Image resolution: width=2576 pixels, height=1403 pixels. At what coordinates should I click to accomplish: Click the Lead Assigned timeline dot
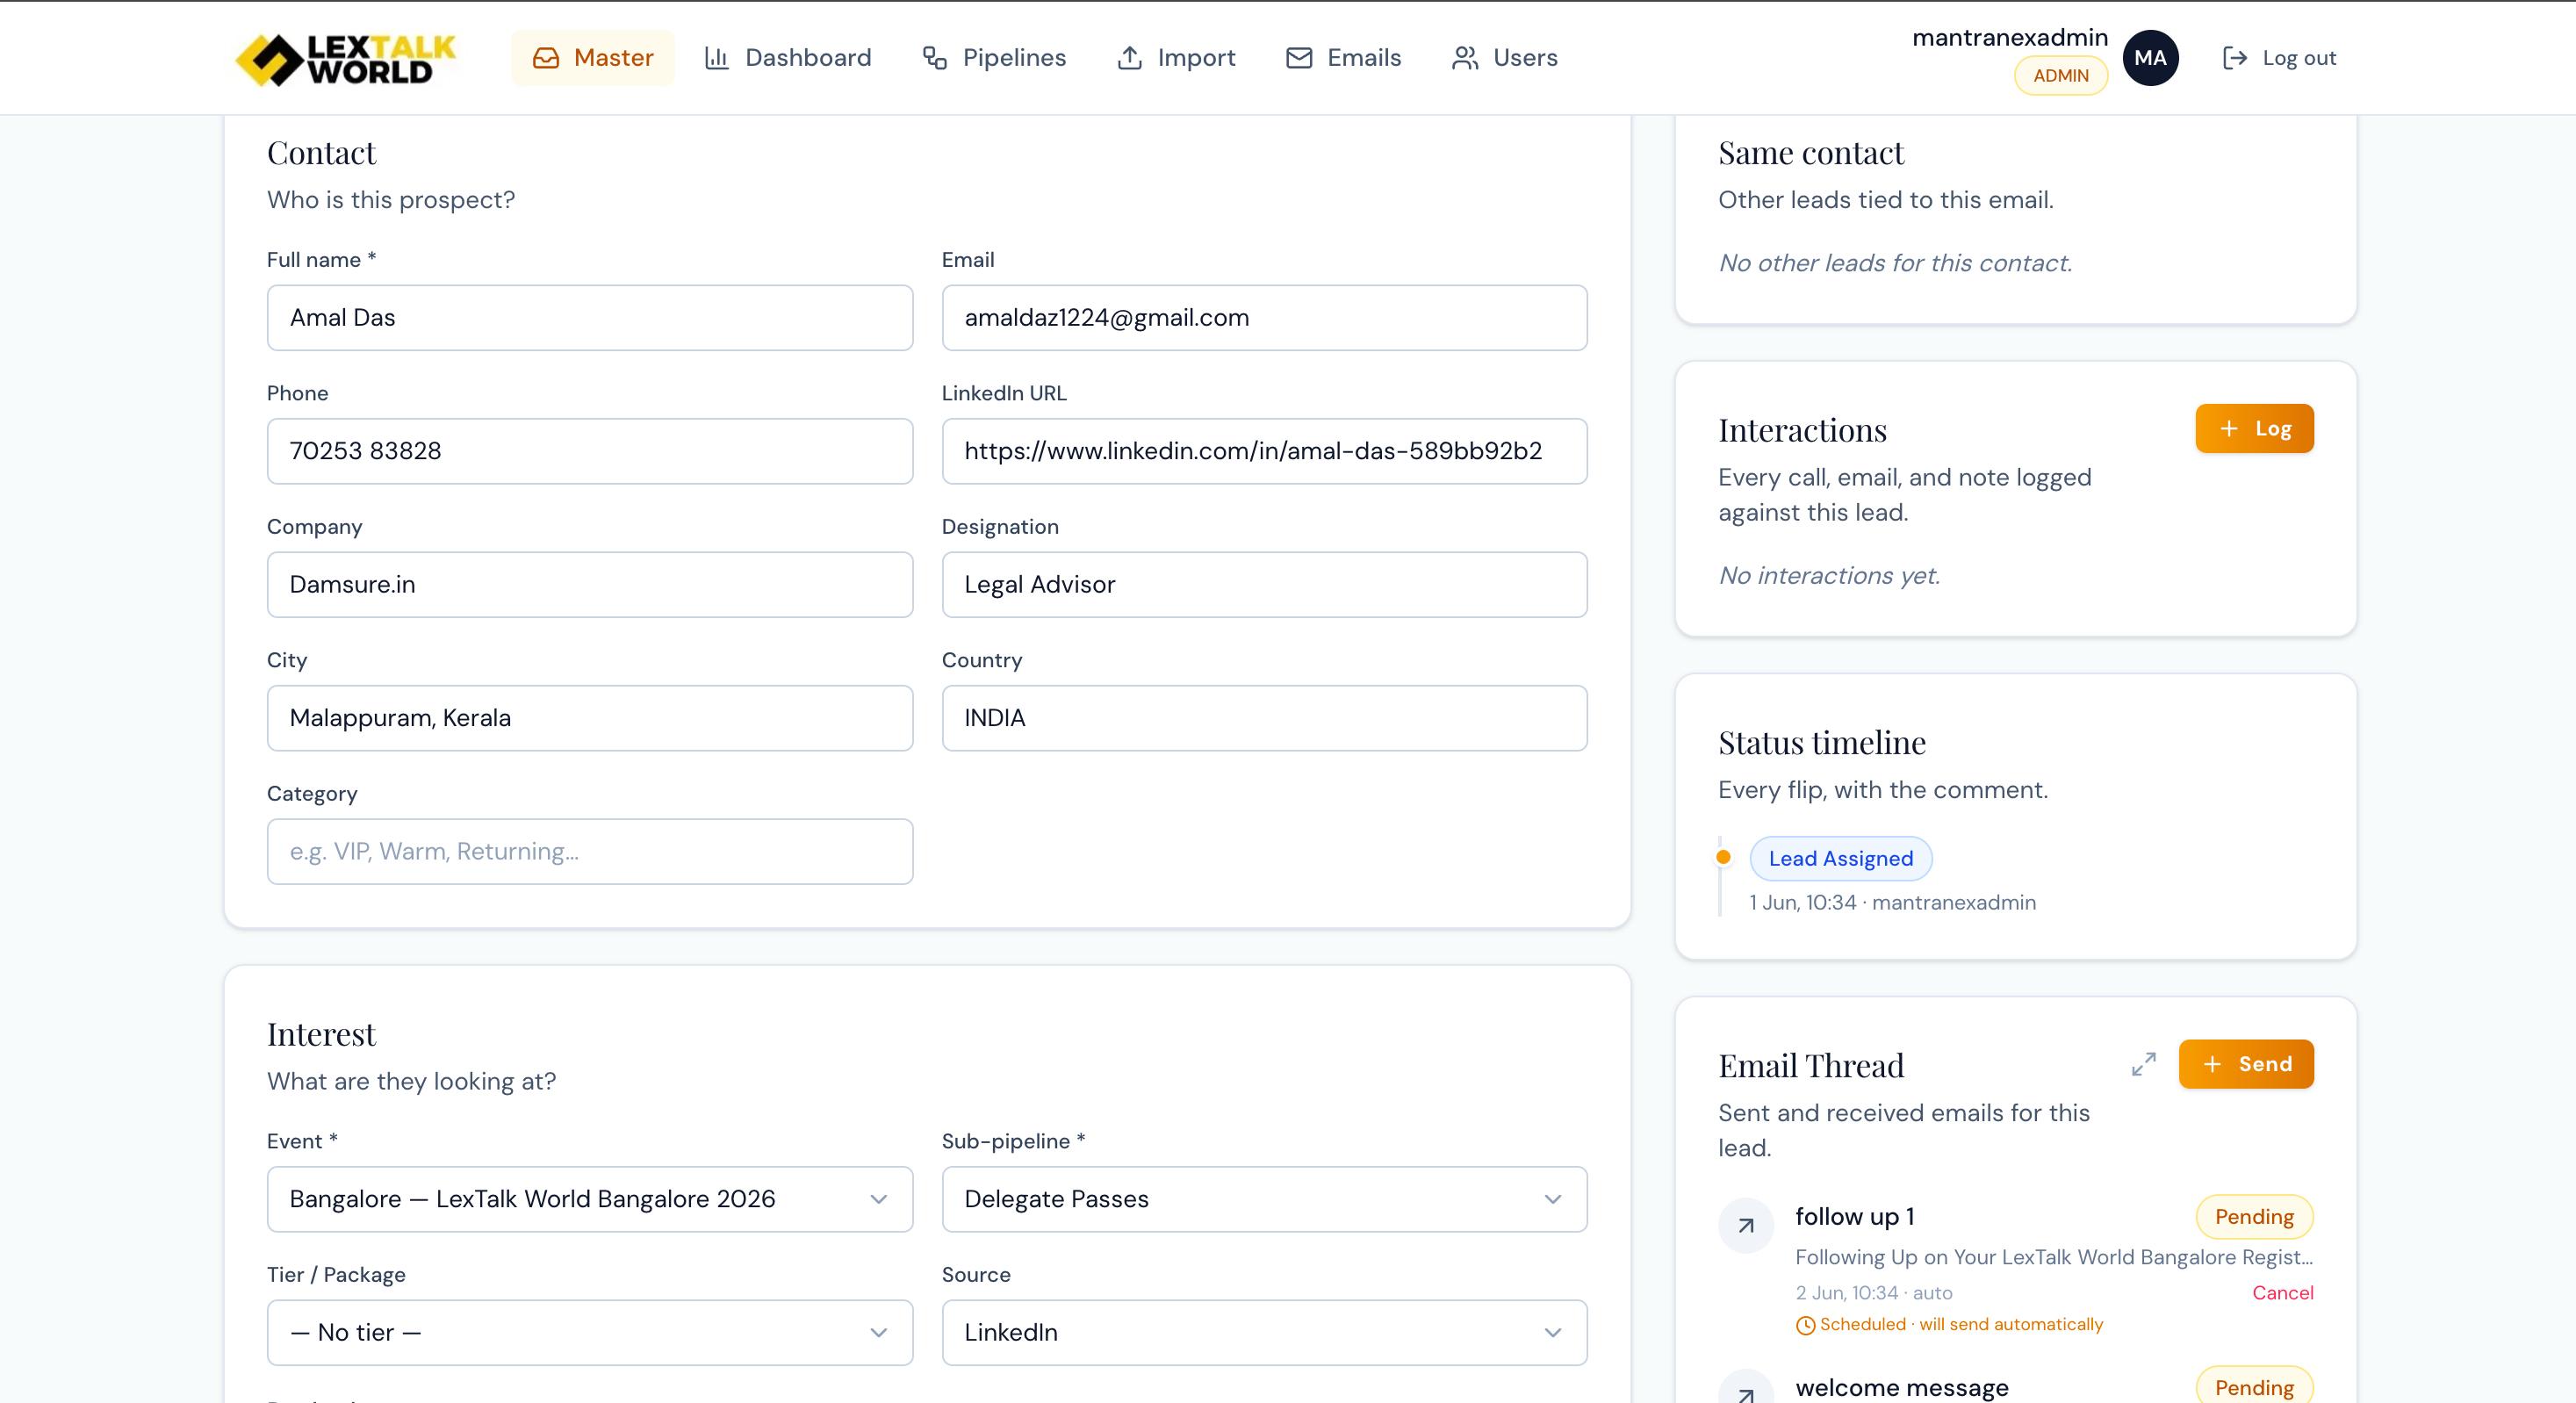point(1723,857)
